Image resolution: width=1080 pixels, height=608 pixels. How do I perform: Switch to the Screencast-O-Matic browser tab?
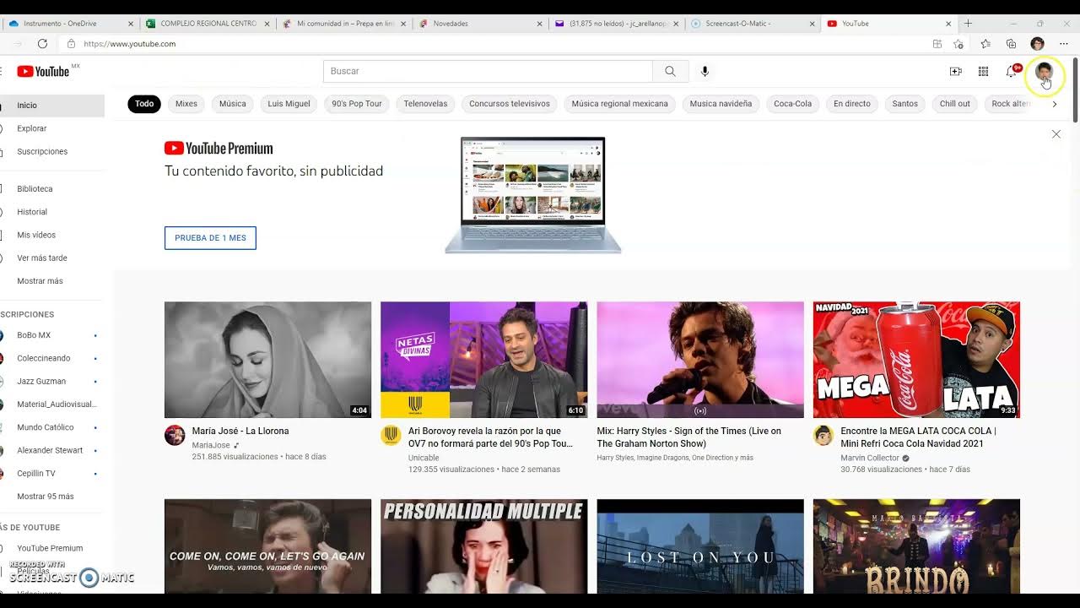pyautogui.click(x=751, y=24)
